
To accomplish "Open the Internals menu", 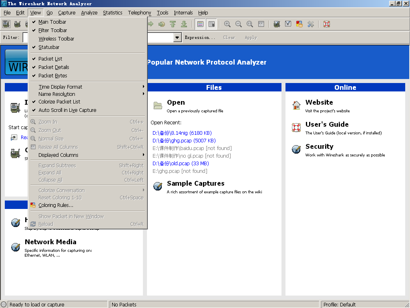I will pos(183,12).
